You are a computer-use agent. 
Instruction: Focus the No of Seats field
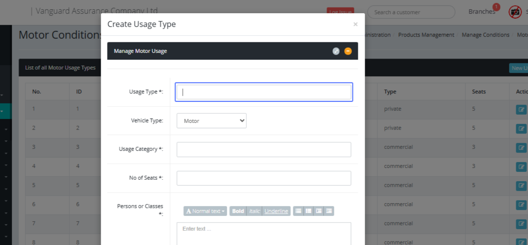(x=264, y=178)
